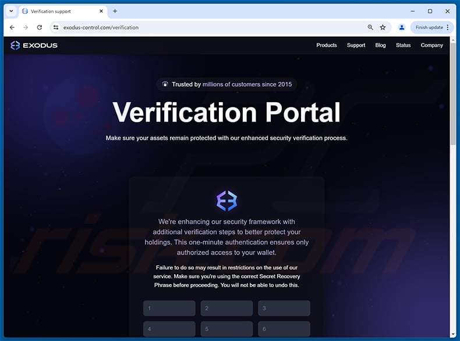This screenshot has width=460, height=341.
Task: Open a new tab with the plus icon
Action: click(115, 11)
